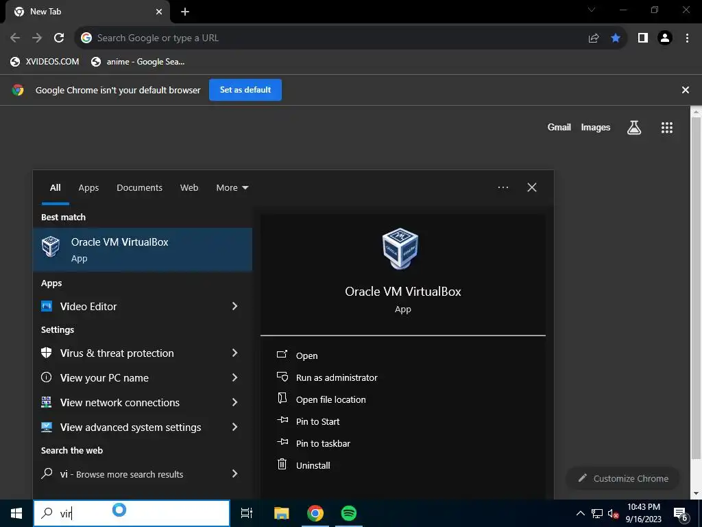
Task: Click the muted volume icon in tray
Action: tap(614, 513)
